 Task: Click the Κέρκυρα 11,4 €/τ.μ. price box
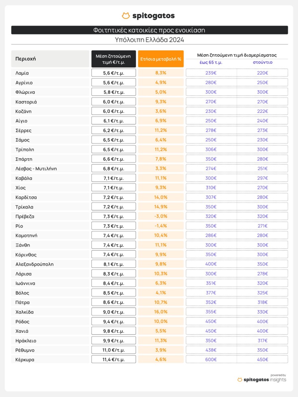[x=114, y=360]
